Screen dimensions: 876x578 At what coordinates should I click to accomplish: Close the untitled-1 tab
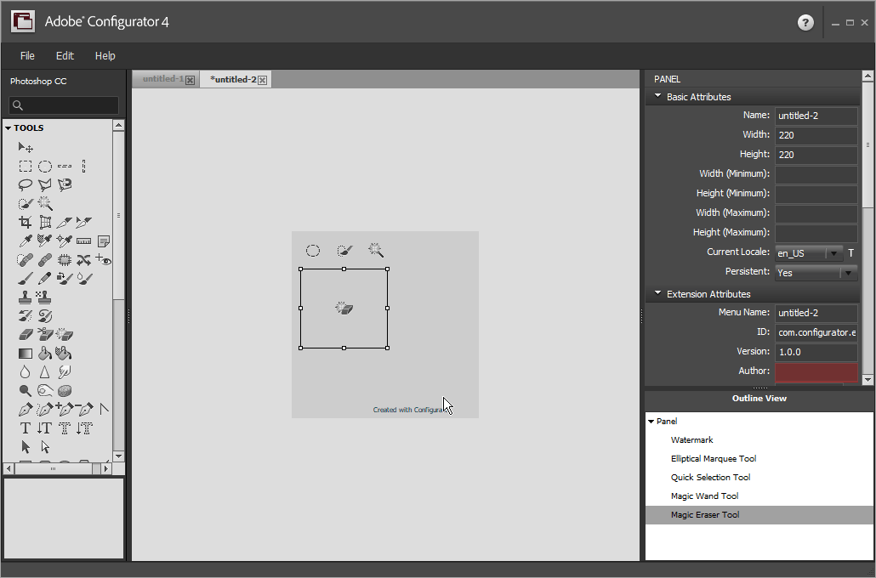(x=190, y=80)
